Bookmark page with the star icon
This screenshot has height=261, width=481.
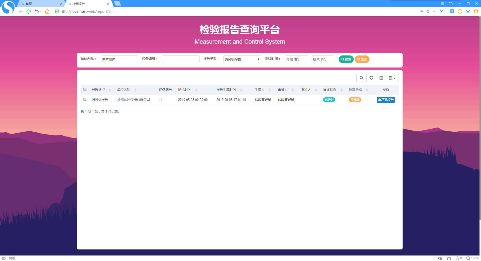pos(428,11)
